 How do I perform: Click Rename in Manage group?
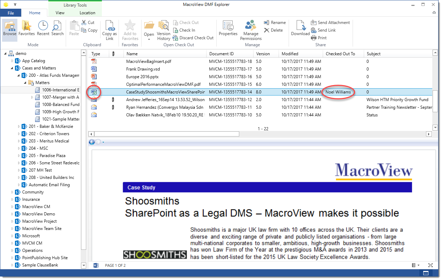click(275, 23)
